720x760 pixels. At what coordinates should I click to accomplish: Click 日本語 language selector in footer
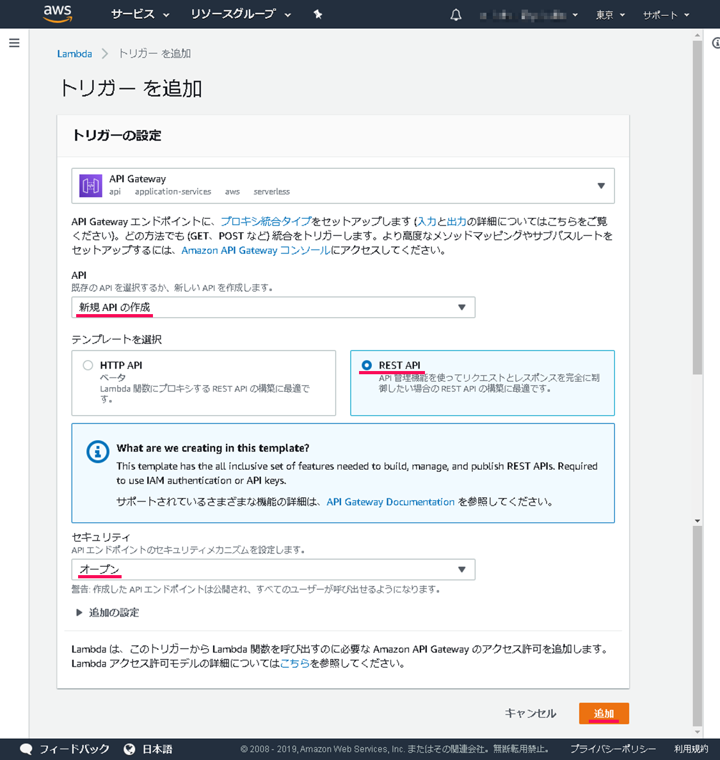(157, 749)
